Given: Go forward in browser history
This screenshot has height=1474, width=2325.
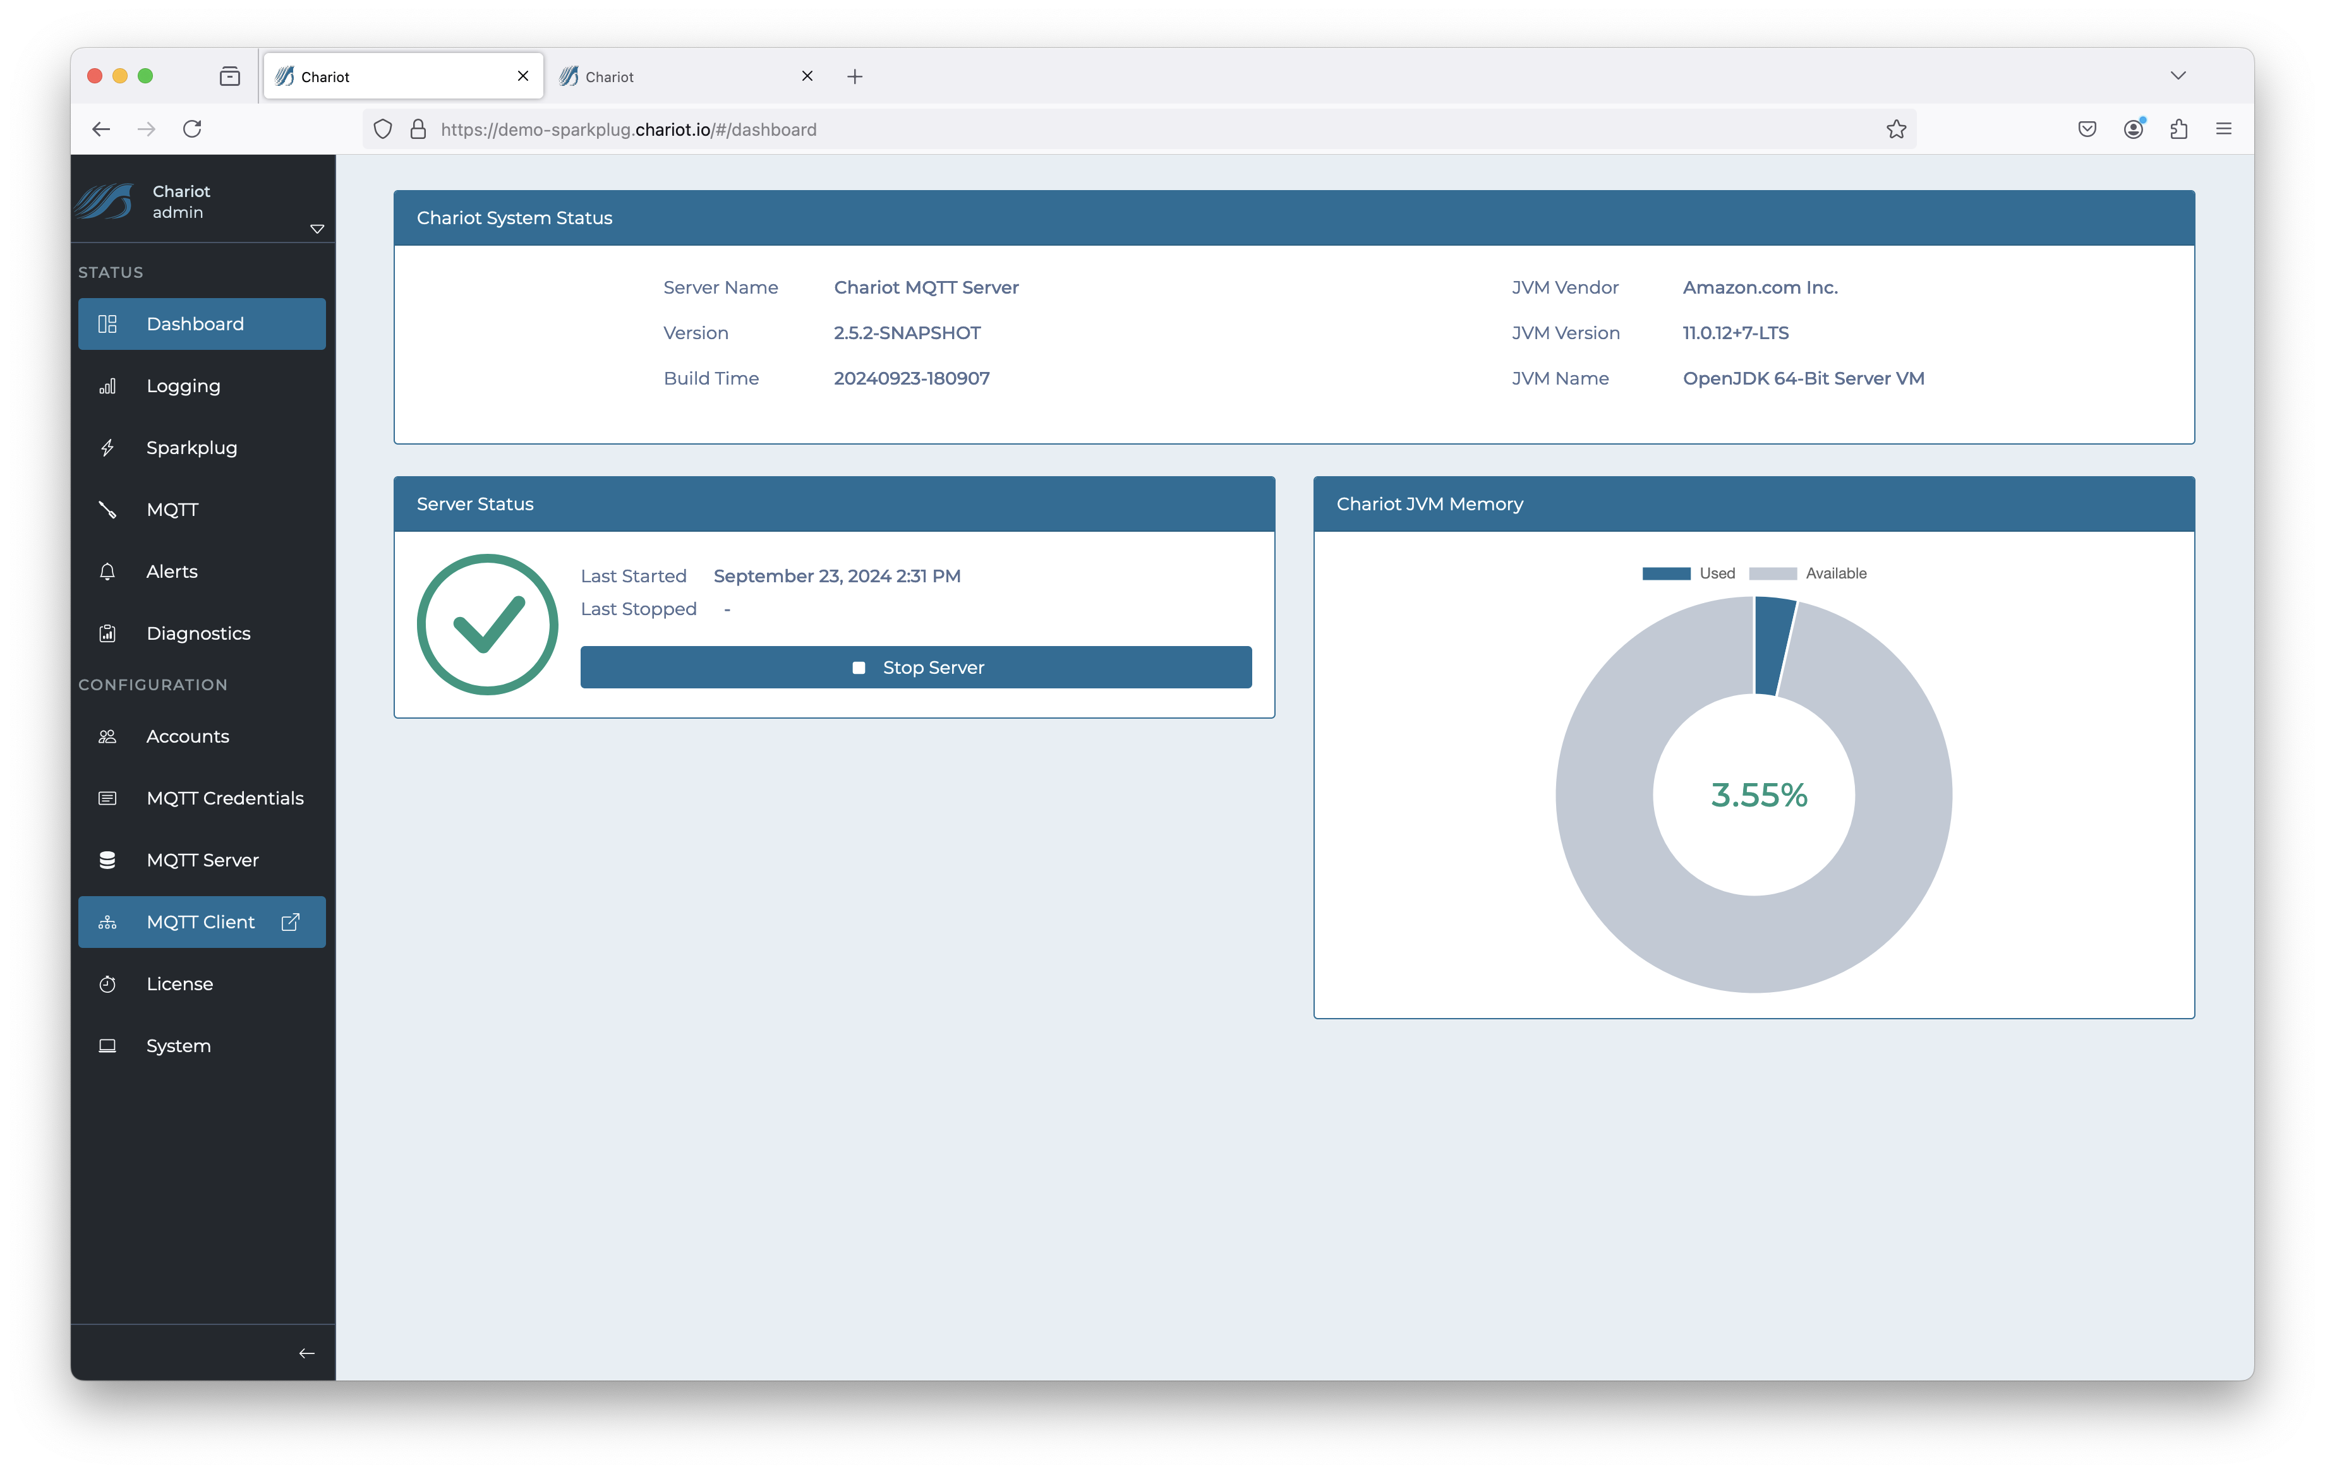Looking at the screenshot, I should 147,129.
